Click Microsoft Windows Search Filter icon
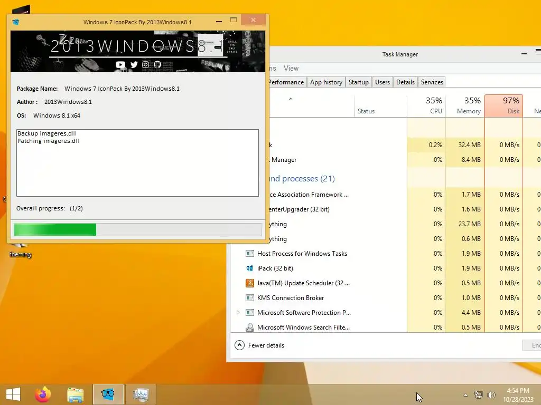 [249, 327]
